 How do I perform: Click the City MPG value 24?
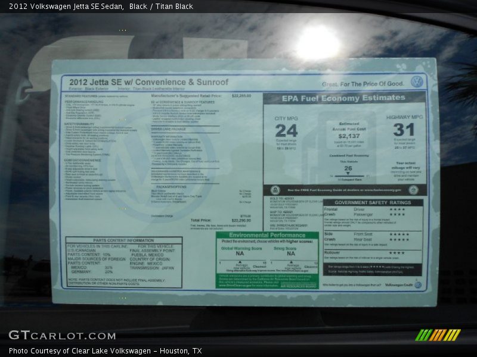coord(286,131)
